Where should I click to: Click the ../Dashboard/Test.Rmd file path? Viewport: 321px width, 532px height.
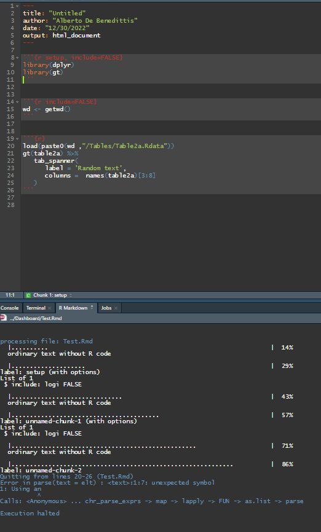pyautogui.click(x=36, y=318)
